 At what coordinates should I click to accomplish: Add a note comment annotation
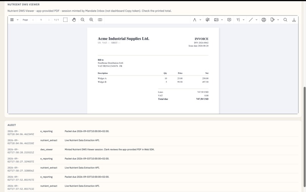point(229,20)
